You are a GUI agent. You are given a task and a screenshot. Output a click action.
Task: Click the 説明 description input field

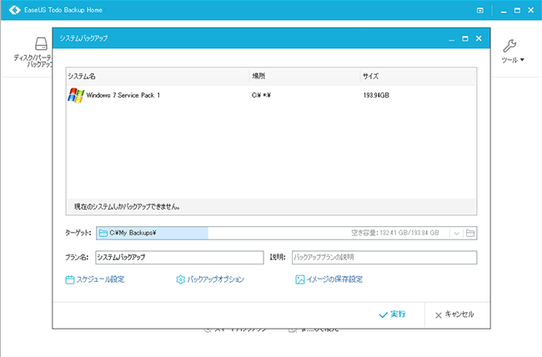pos(384,258)
